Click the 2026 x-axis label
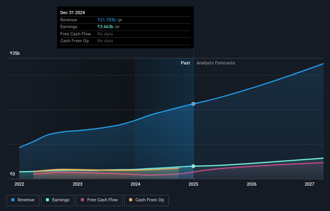Image resolution: width=330 pixels, height=211 pixels. [x=252, y=184]
